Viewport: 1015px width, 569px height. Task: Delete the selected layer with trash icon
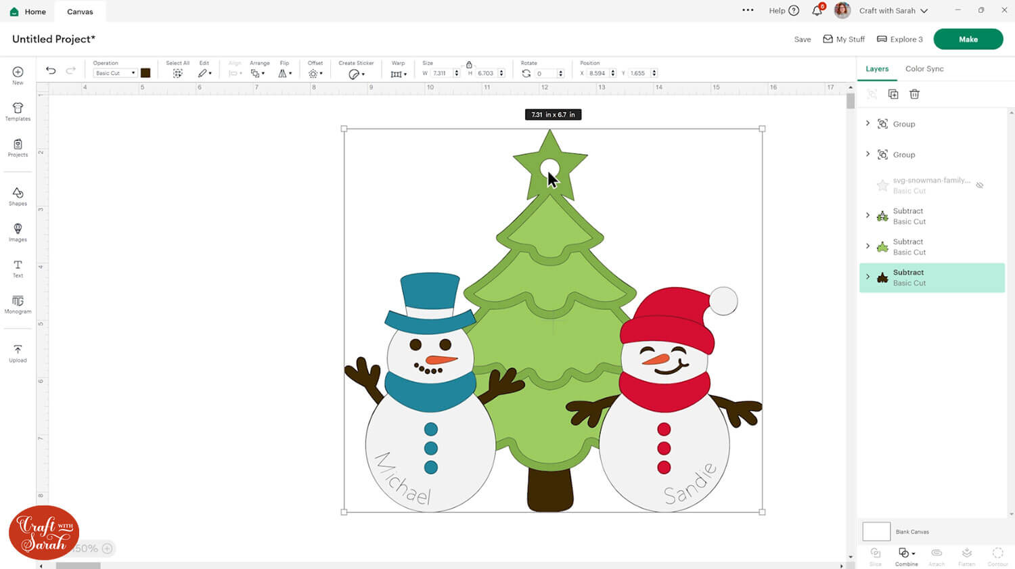point(914,94)
